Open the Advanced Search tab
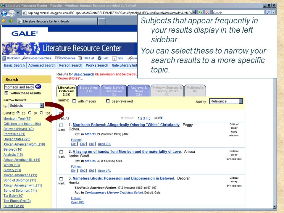The height and width of the screenshot is (213, 284). click(42, 65)
